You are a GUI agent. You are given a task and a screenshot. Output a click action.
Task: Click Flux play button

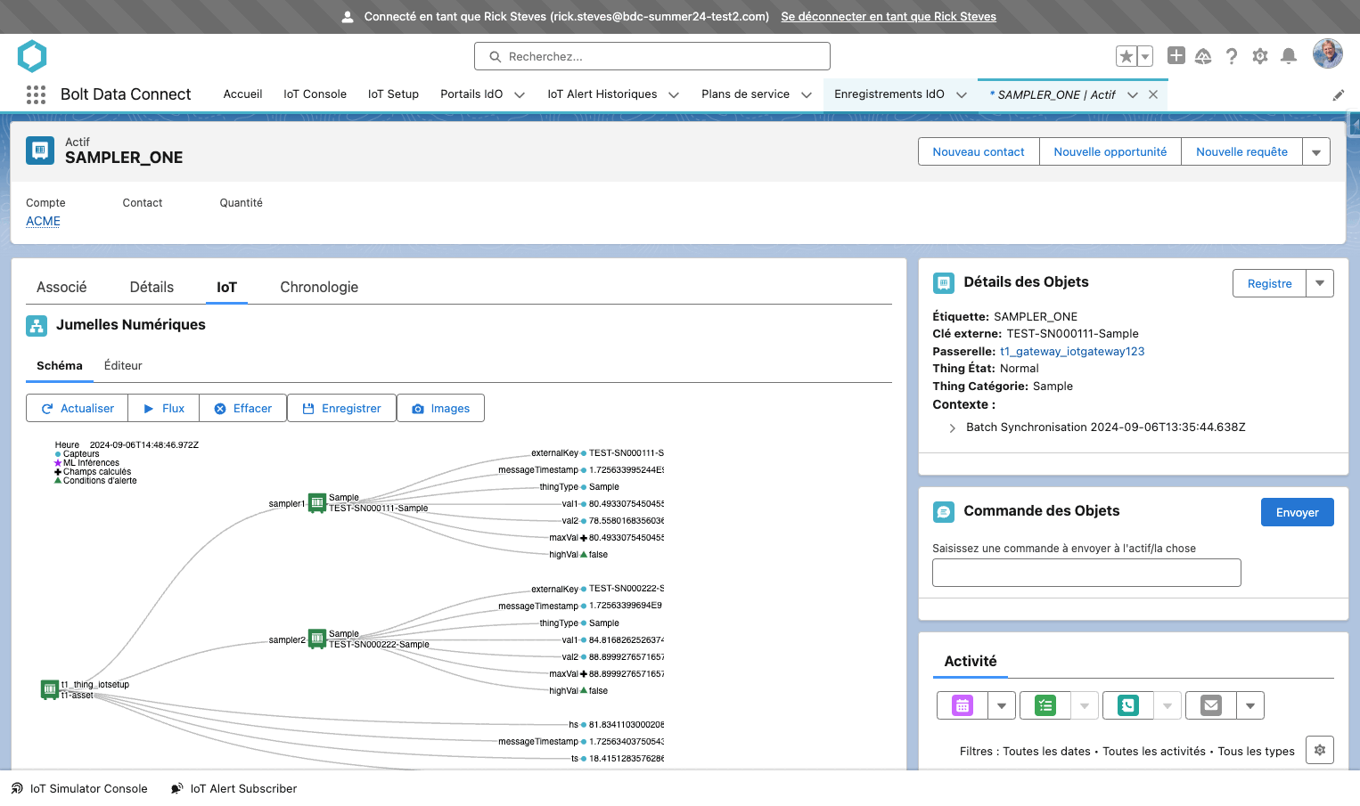tap(164, 408)
